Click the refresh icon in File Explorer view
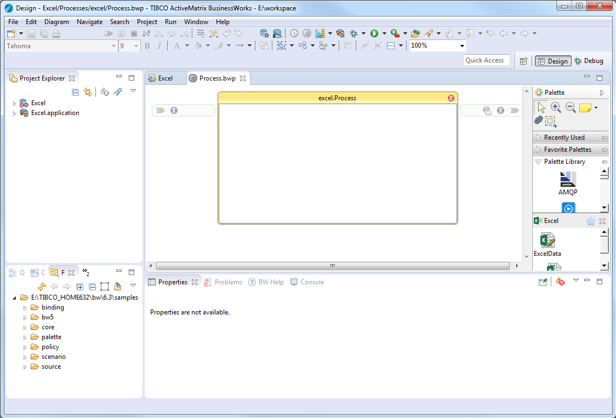Image resolution: width=616 pixels, height=418 pixels. click(x=41, y=287)
